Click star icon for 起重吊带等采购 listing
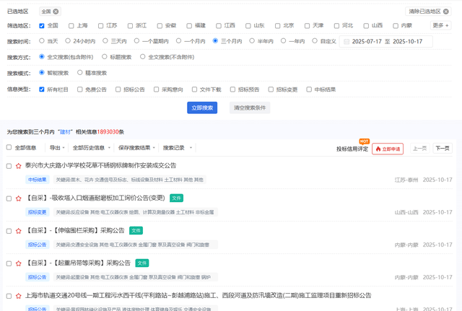The image size is (462, 311). click(19, 263)
